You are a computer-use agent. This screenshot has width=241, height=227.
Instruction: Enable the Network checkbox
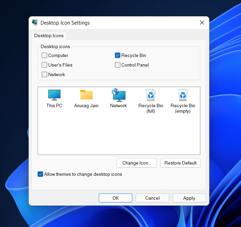[x=44, y=74]
